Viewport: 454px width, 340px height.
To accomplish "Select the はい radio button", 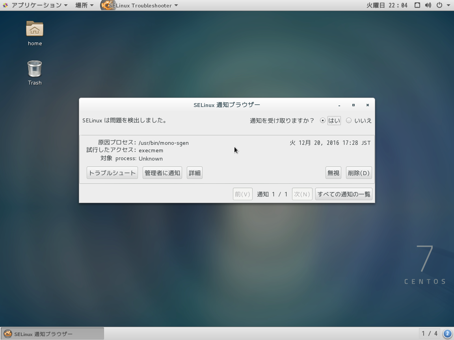I will [322, 120].
